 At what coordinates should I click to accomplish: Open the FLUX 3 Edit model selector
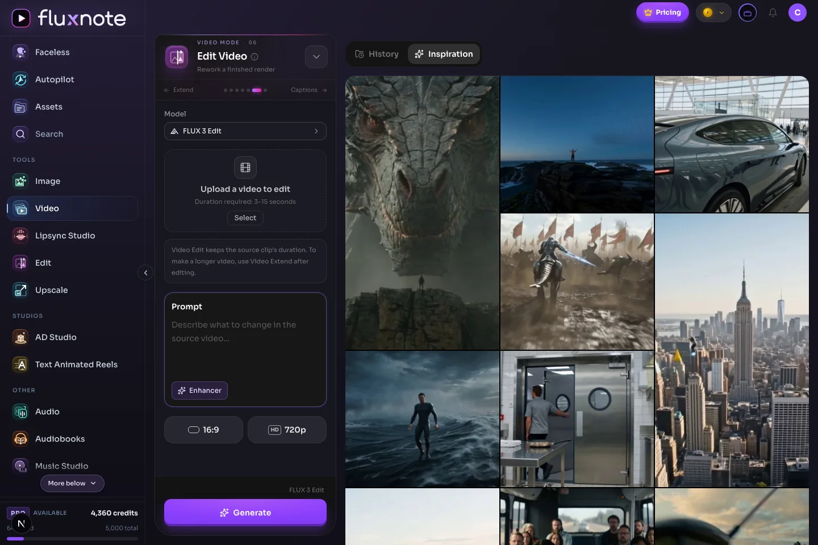click(245, 131)
